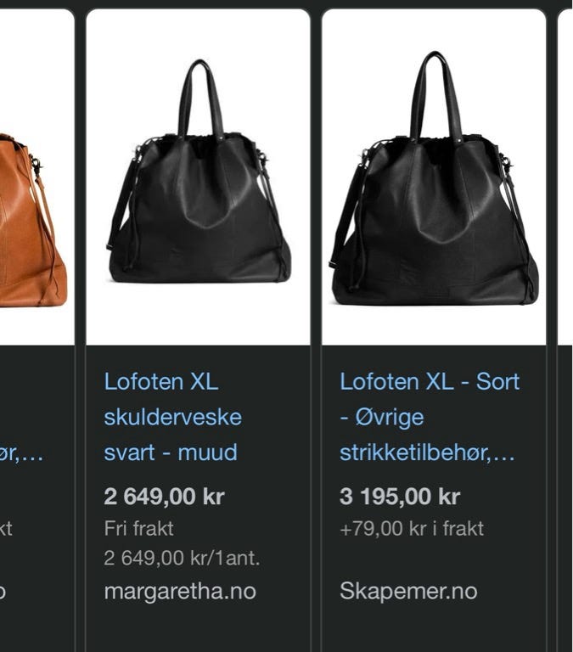
Task: Open 'Lofoten XL skulderveske svart - muud' title
Action: (x=172, y=417)
